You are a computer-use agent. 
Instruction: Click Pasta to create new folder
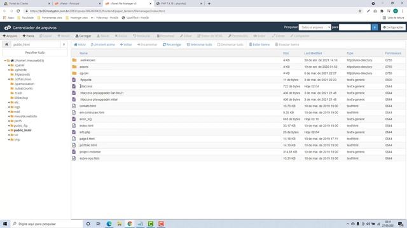(x=28, y=35)
